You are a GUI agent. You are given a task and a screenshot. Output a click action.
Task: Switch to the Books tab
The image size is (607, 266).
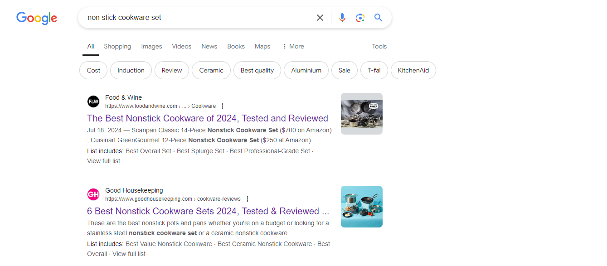tap(236, 46)
